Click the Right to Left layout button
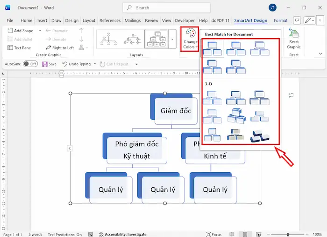327x237 pixels. [60, 47]
